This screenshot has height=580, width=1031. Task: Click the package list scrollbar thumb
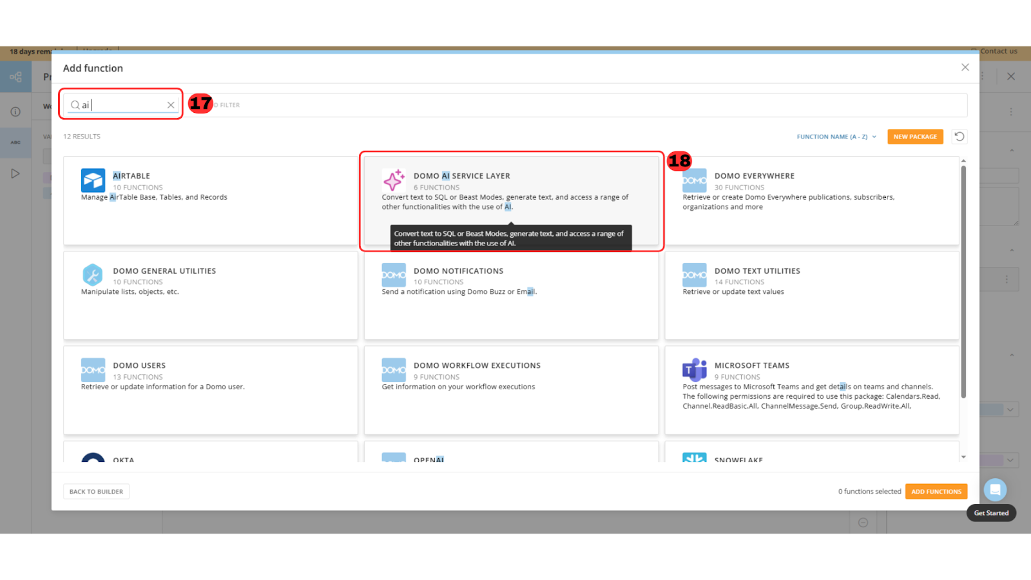pyautogui.click(x=963, y=282)
